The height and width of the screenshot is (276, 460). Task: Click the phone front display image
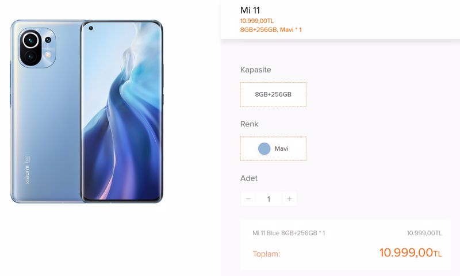coord(121,112)
